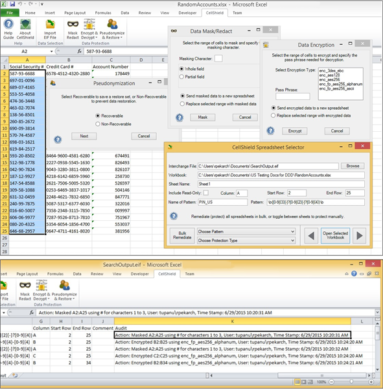Select the Non-Recoverable option
The image size is (383, 389).
pos(98,124)
